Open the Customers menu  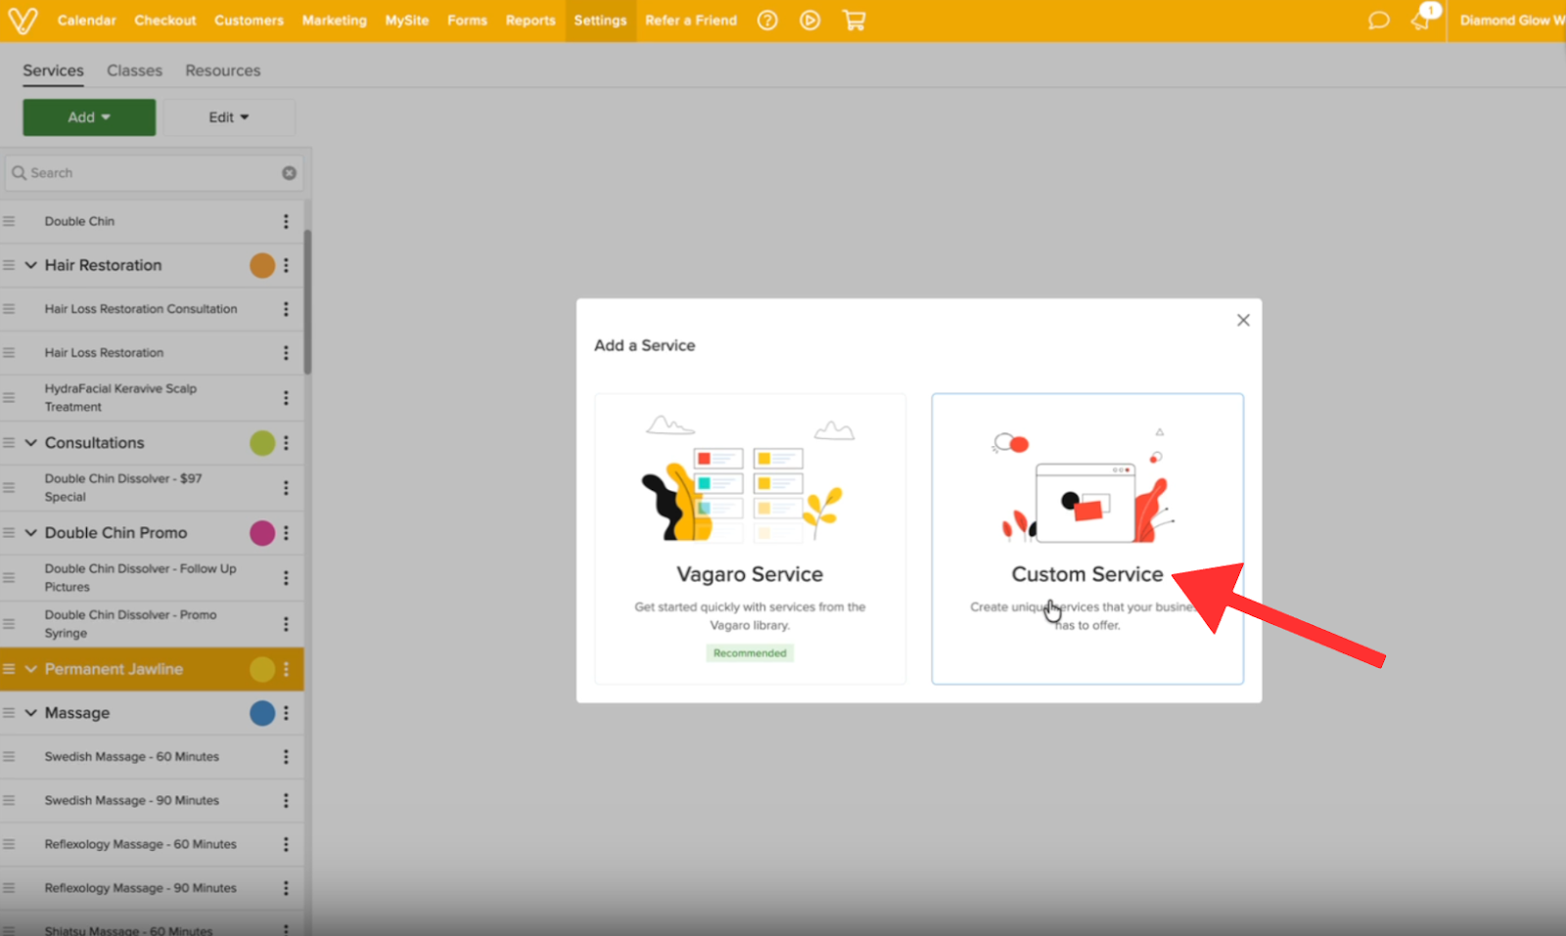(x=249, y=21)
